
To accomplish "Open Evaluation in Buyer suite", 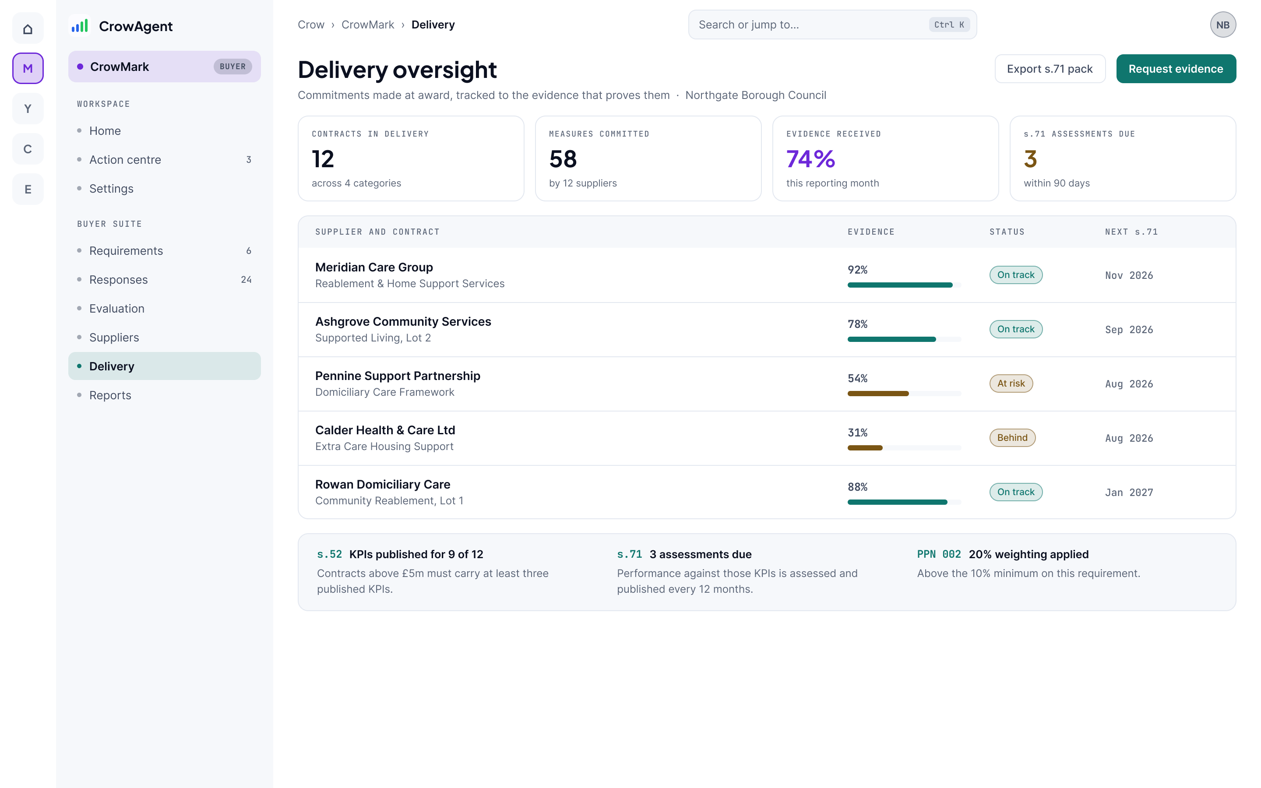I will (165, 308).
